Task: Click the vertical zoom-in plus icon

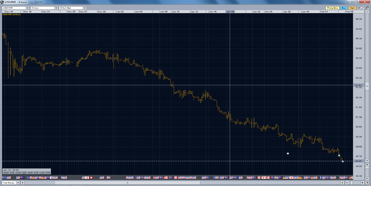Action: point(367,165)
